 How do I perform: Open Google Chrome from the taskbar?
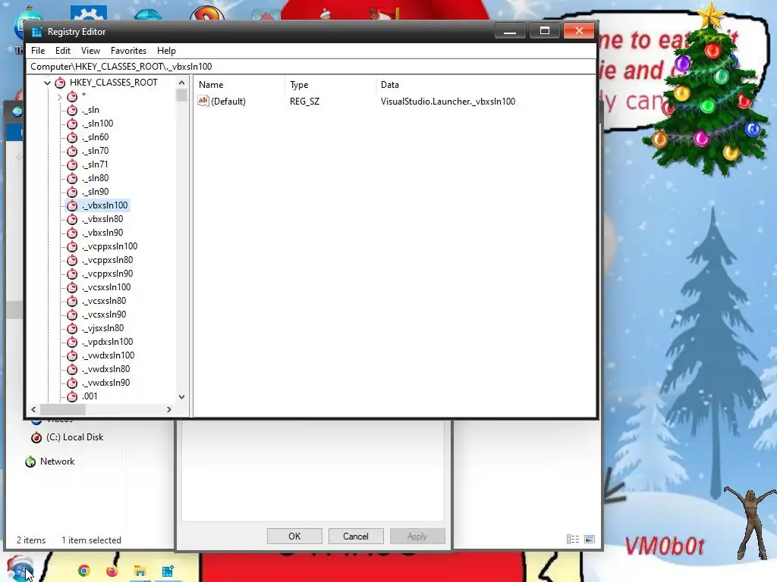[84, 571]
